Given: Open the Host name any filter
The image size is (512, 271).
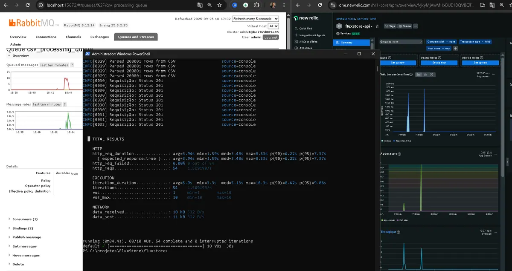Looking at the screenshot, I should (439, 48).
